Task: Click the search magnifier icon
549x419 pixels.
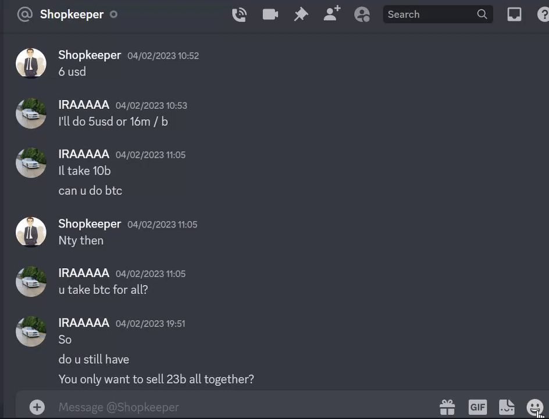Action: 482,15
